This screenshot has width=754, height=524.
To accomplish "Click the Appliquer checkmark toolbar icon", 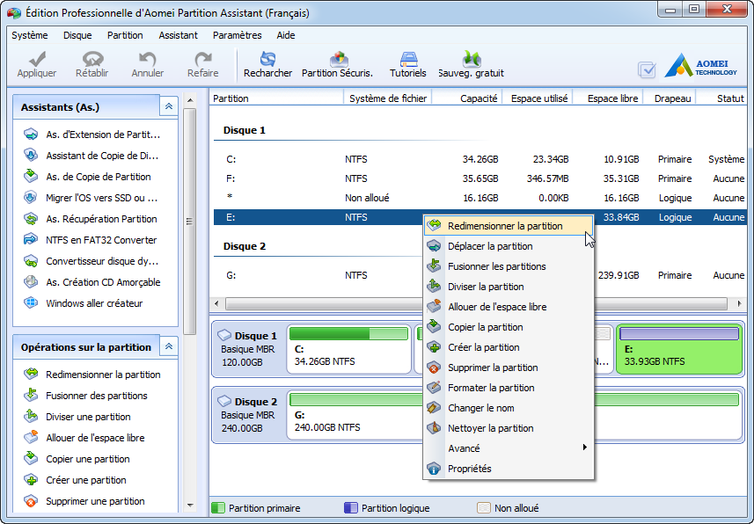I will coord(37,60).
